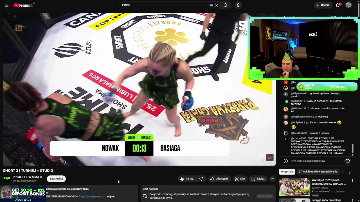
Task: Show next filter chips with arrow
Action: click(x=350, y=173)
